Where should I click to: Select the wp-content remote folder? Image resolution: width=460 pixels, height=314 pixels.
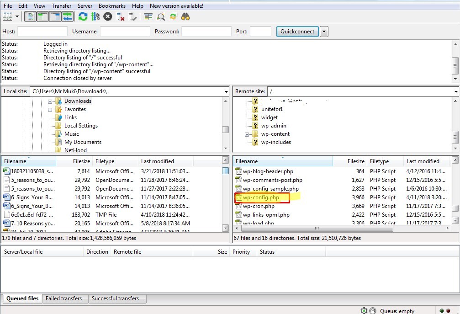(x=275, y=134)
